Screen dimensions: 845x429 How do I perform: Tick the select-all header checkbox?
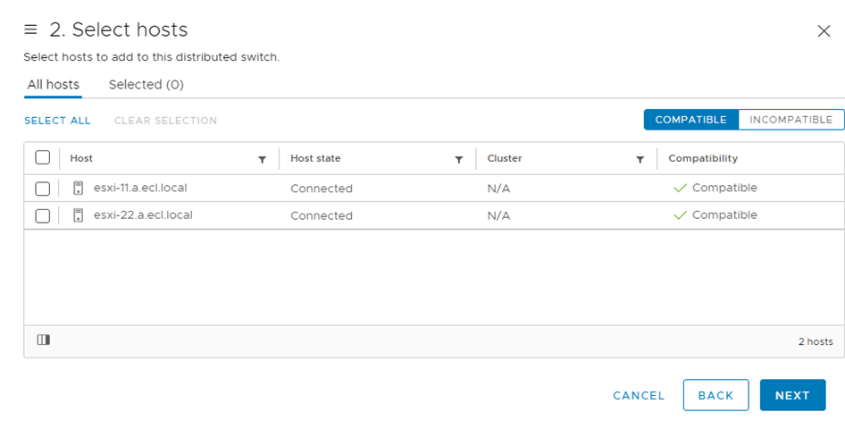click(x=42, y=158)
